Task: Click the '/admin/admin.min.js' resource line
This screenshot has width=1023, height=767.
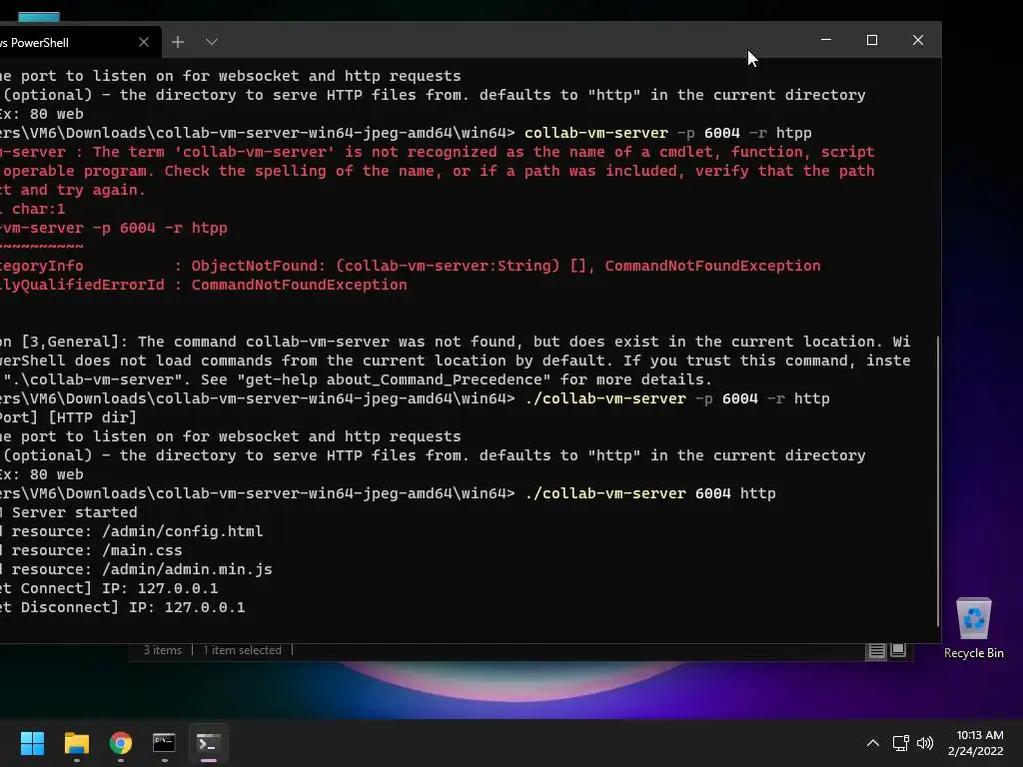Action: 136,569
